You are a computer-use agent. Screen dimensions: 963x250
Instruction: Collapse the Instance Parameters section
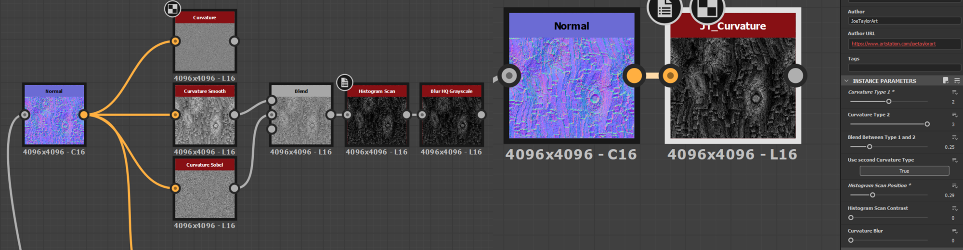846,81
